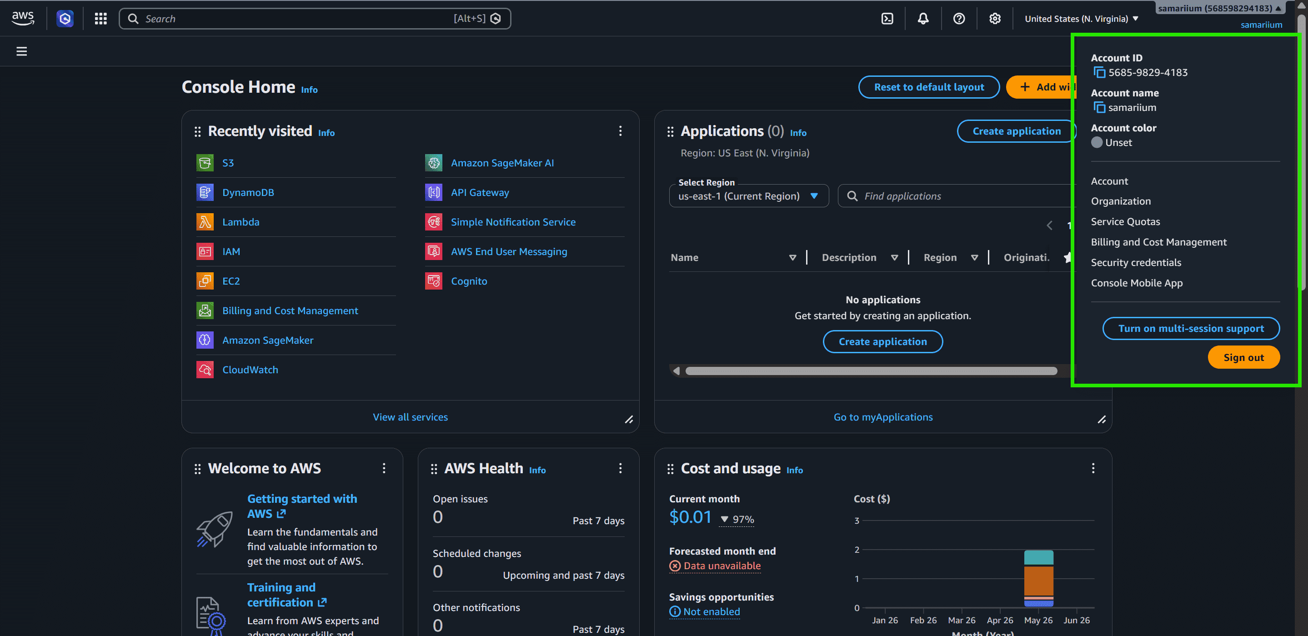Image resolution: width=1308 pixels, height=636 pixels.
Task: Click Create application below No applications
Action: click(x=882, y=341)
